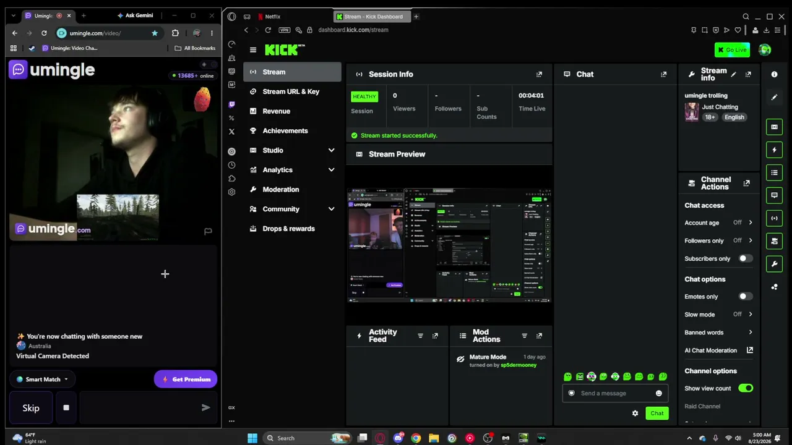This screenshot has width=792, height=445.
Task: Send the umingle message with arrow icon
Action: click(205, 408)
